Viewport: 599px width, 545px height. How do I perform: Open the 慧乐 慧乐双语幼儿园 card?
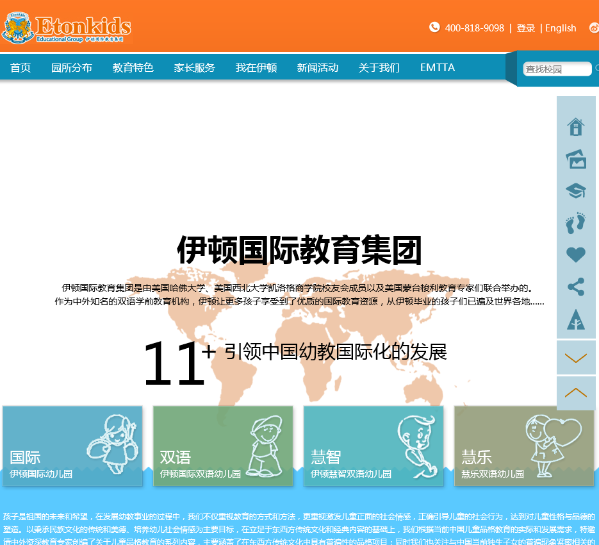(x=524, y=446)
